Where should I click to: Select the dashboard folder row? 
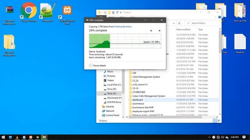coord(173,100)
